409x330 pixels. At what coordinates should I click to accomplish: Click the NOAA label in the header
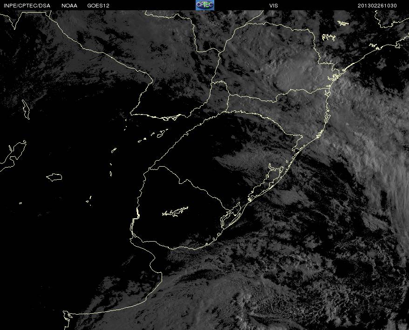point(69,6)
